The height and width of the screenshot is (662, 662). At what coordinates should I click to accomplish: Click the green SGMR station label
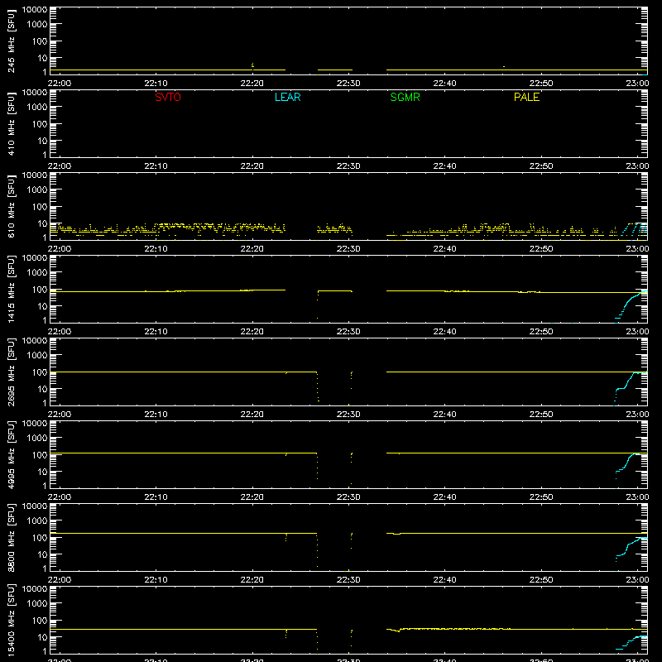[x=405, y=97]
